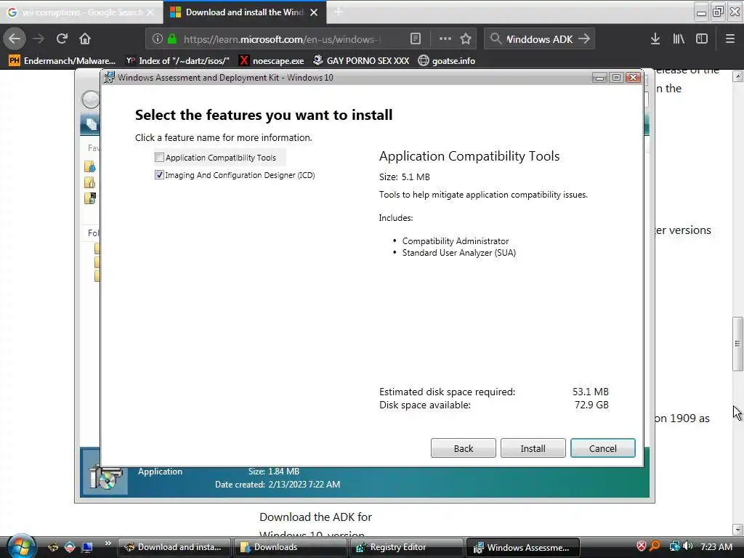Open Firefox library icon
The height and width of the screenshot is (558, 744).
[x=679, y=39]
